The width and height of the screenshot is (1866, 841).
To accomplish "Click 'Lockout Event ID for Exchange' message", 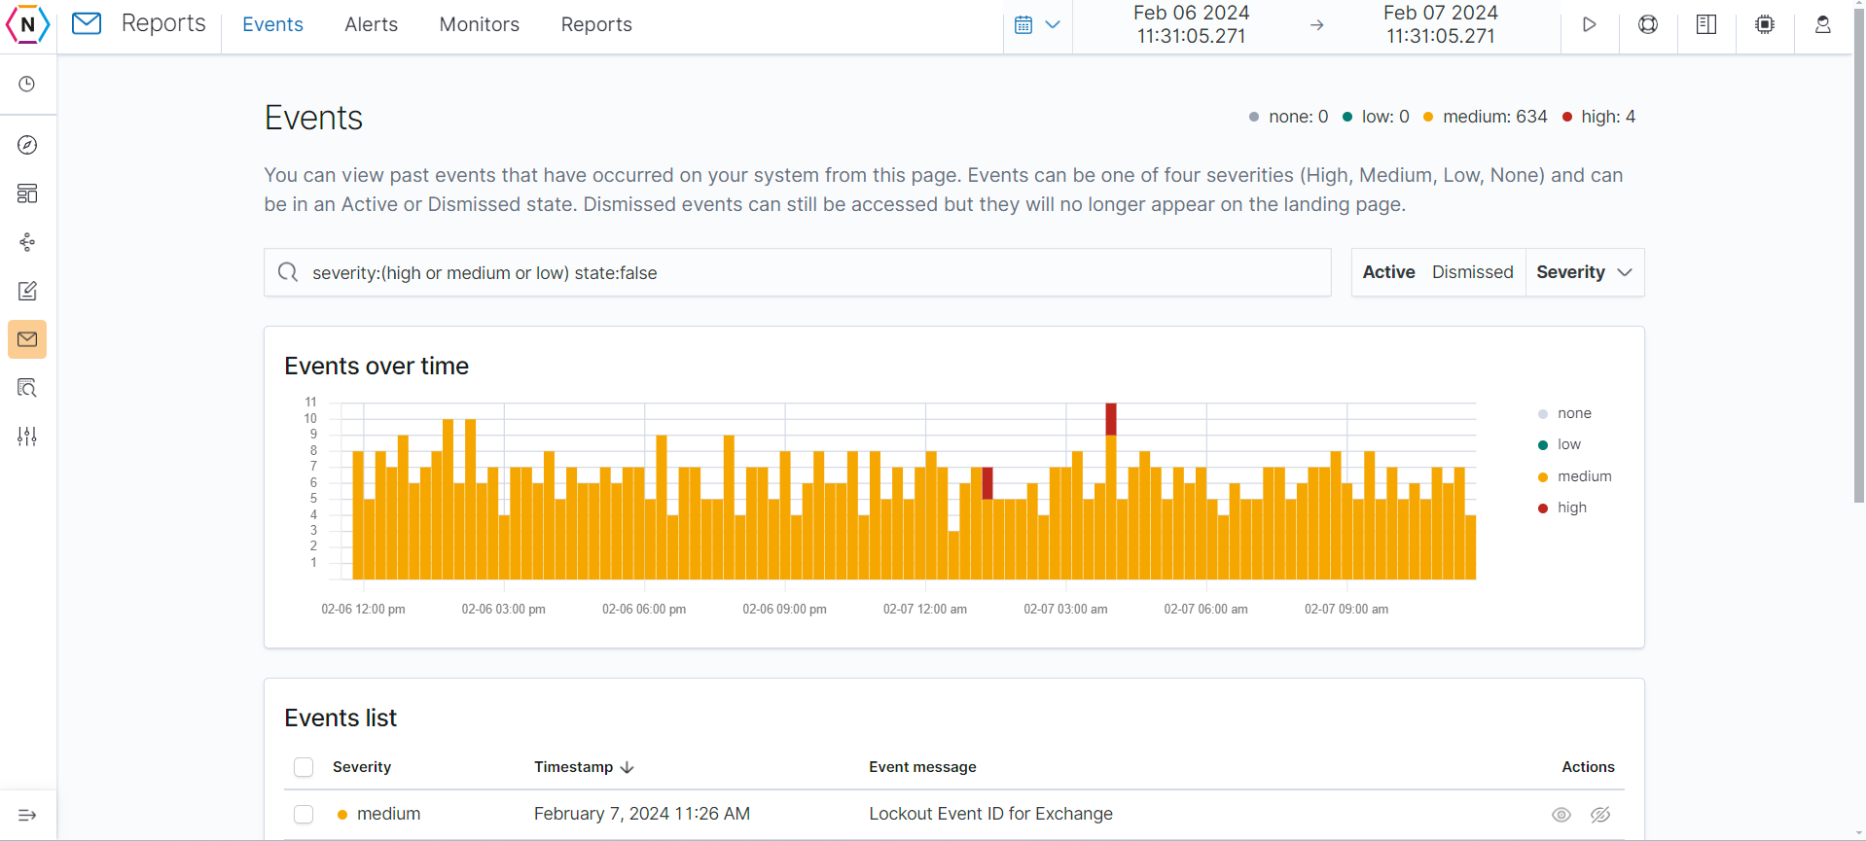I will 990,814.
